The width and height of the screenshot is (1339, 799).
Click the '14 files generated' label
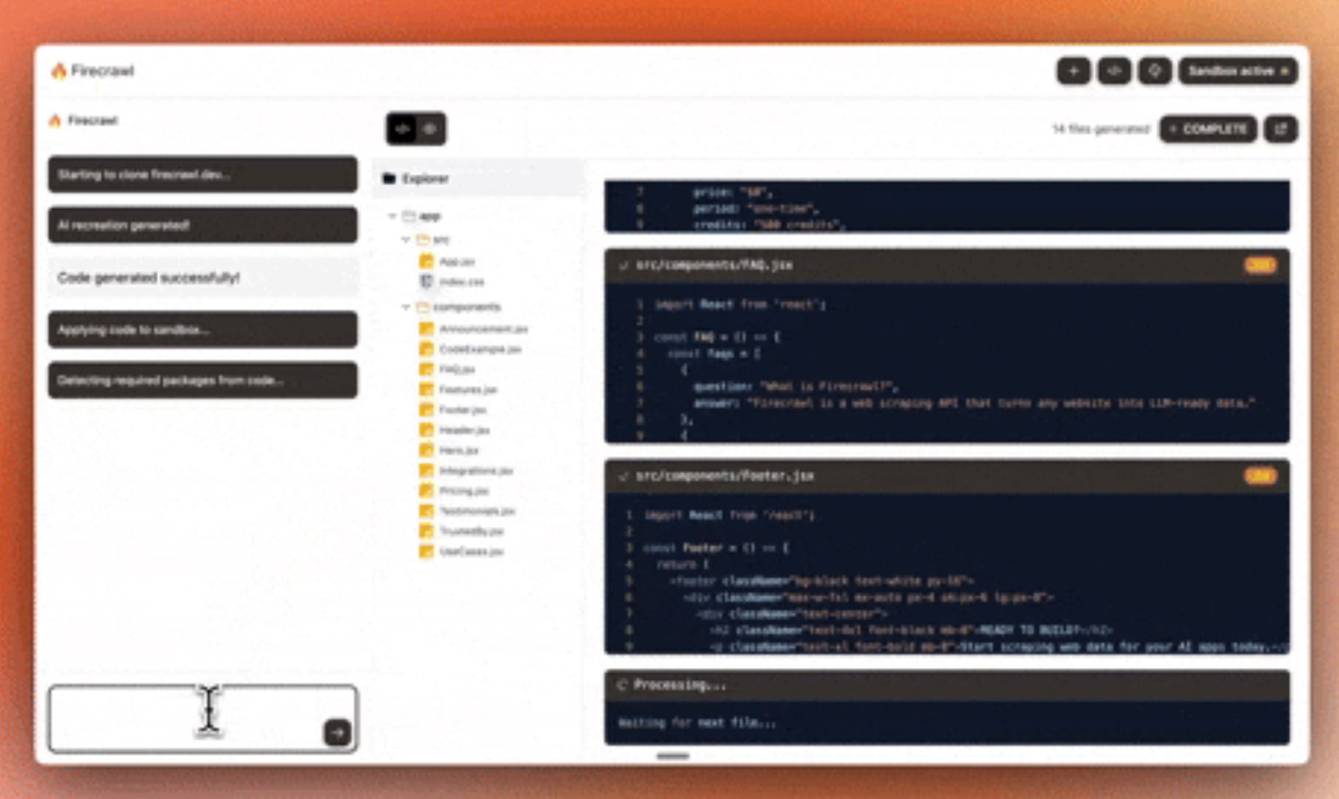tap(1101, 129)
